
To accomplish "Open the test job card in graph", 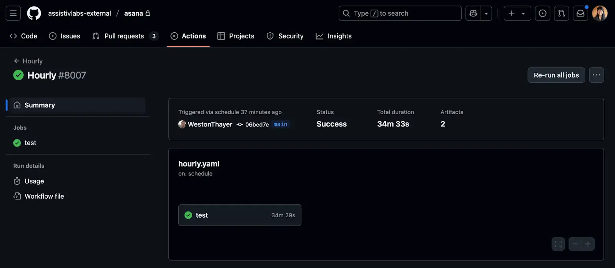I will (240, 215).
